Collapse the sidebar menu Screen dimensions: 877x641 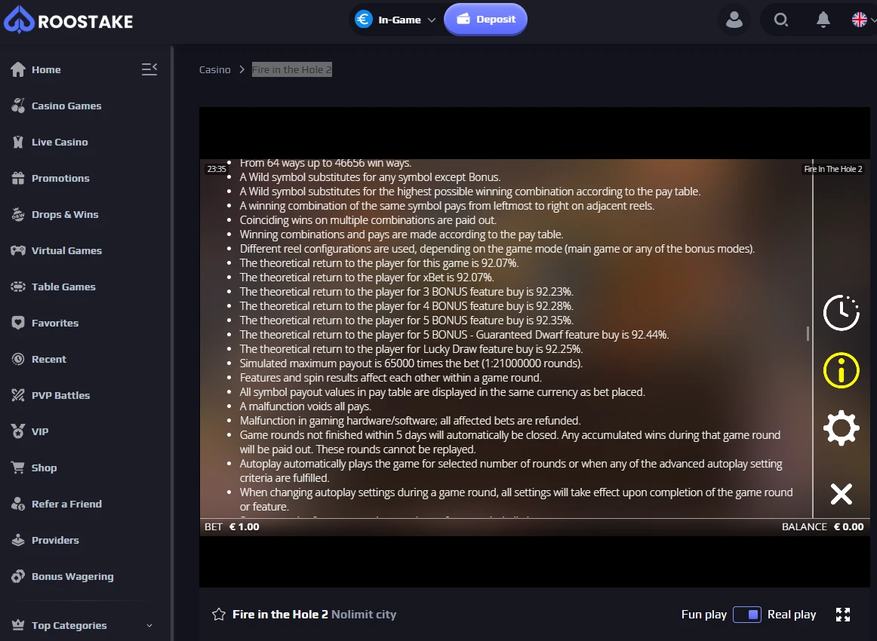tap(149, 69)
